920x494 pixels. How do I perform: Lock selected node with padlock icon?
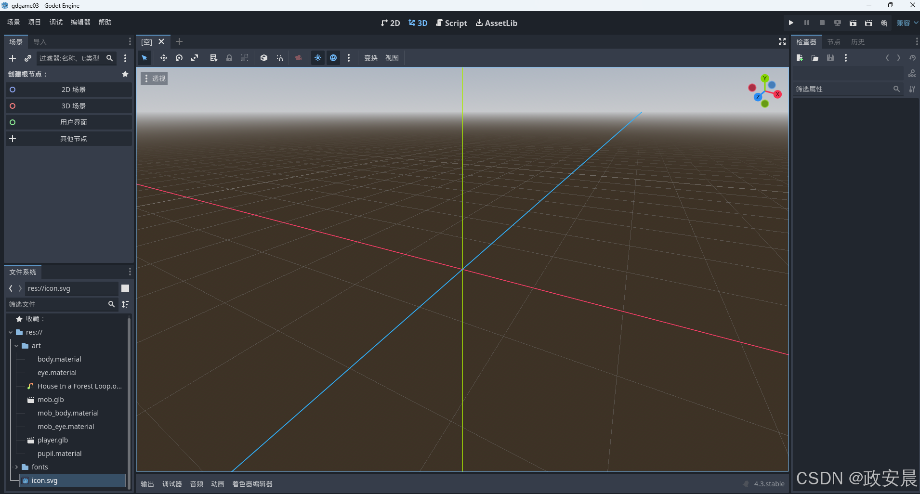click(229, 58)
